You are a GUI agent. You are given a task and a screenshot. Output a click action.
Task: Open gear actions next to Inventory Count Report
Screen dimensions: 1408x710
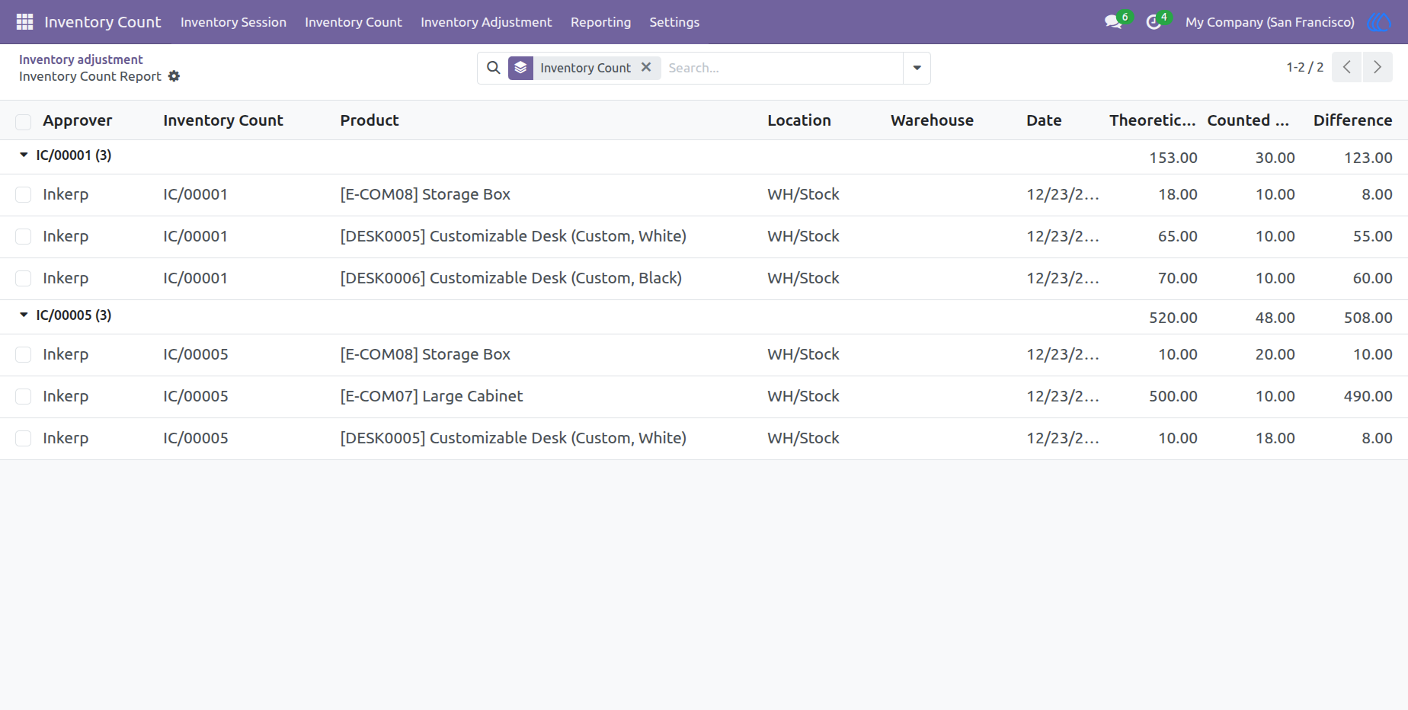click(174, 76)
